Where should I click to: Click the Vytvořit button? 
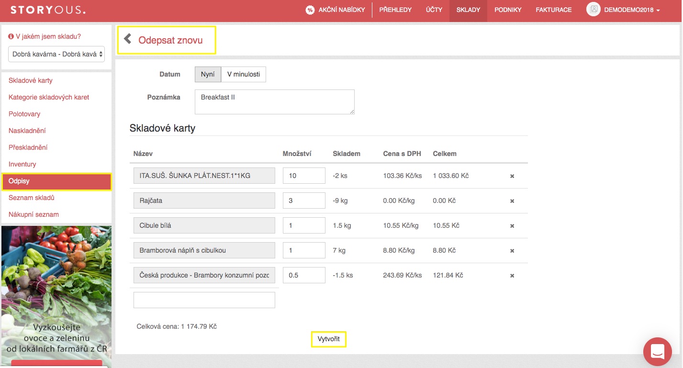point(329,339)
